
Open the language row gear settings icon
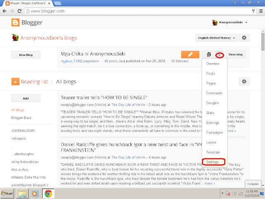244,38
